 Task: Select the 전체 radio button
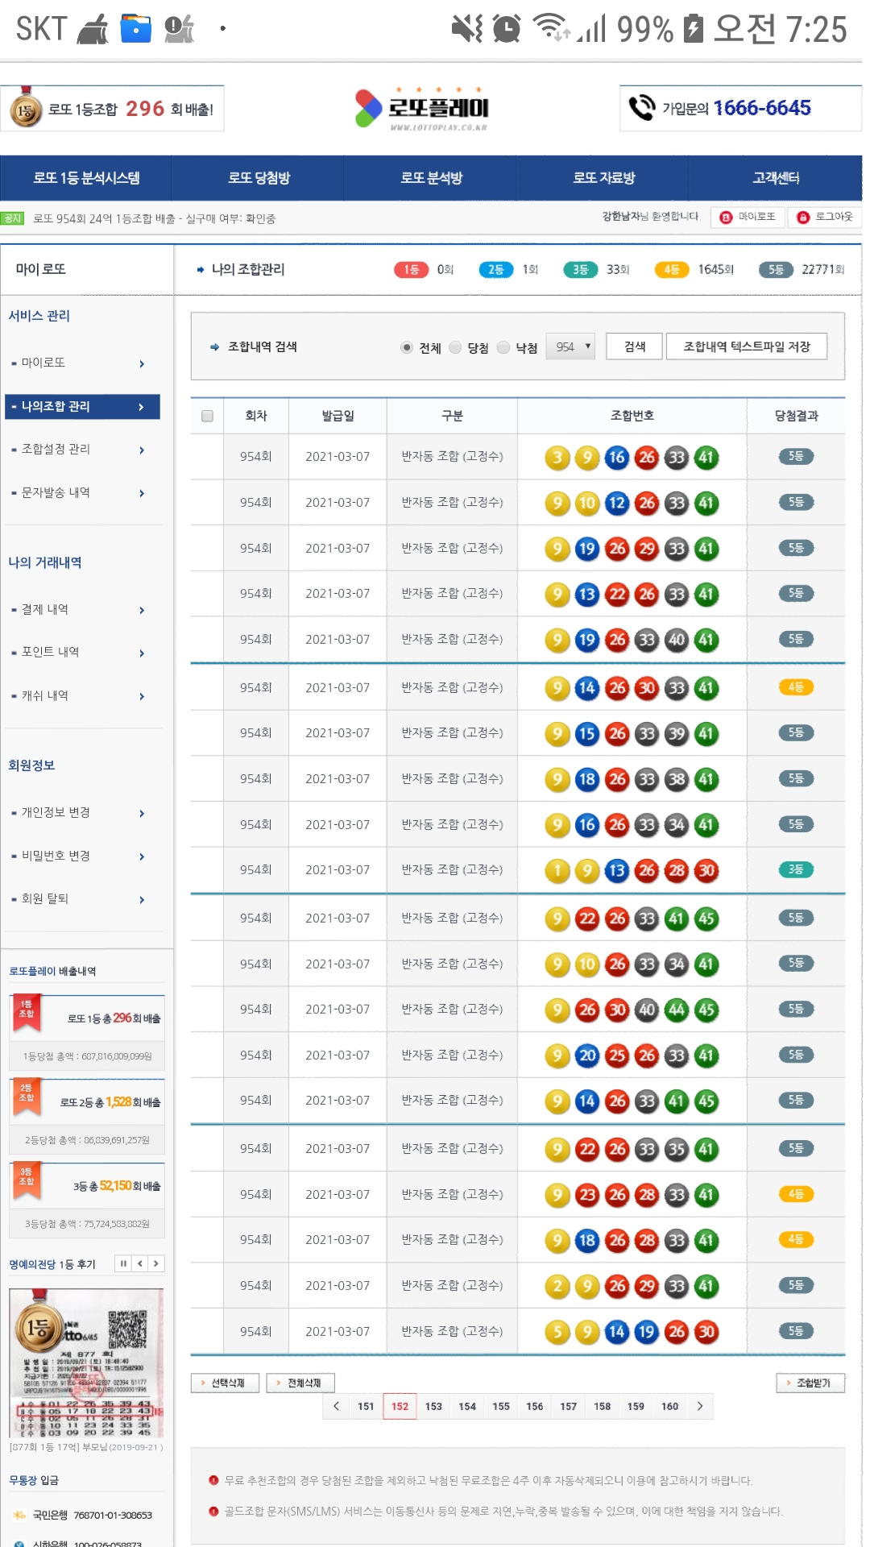point(407,347)
